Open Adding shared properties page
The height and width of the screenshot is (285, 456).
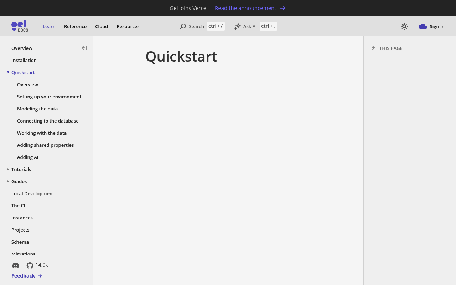point(45,145)
